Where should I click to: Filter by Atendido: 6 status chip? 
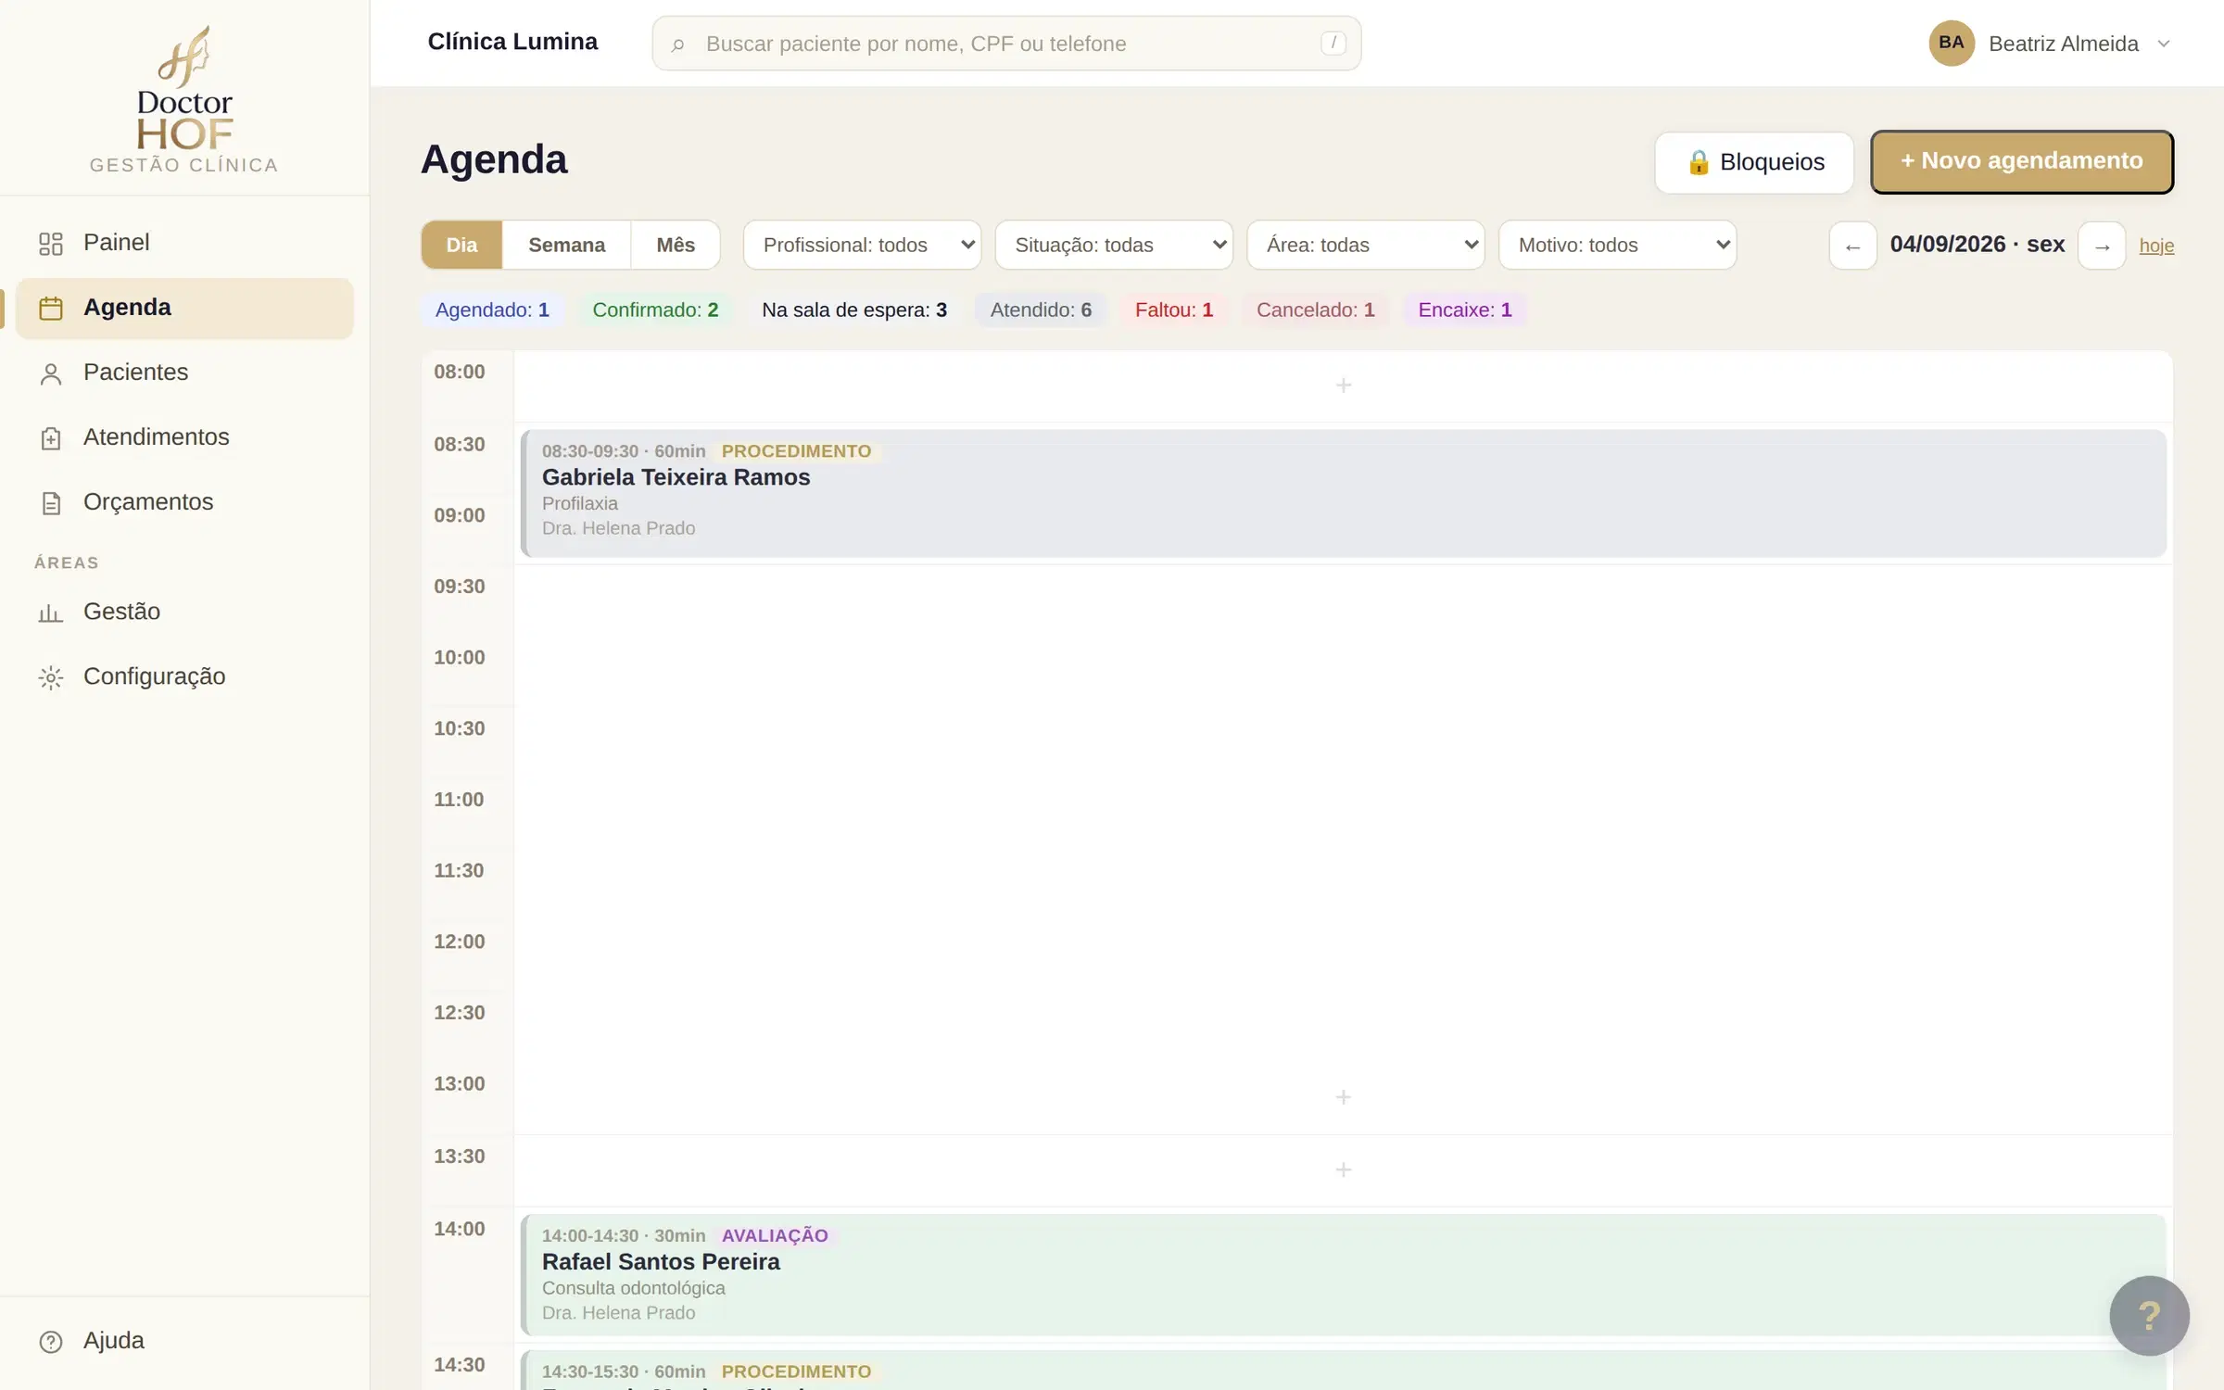click(1041, 310)
